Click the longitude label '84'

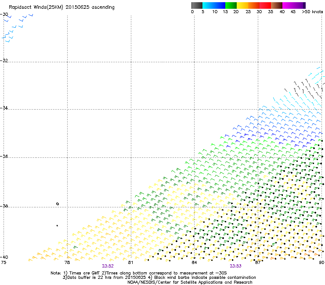(x=194, y=263)
